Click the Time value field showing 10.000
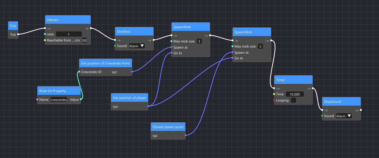 (x=295, y=94)
